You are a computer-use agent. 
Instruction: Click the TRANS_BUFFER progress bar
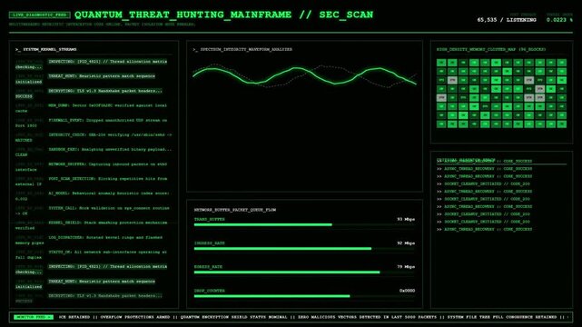[304, 225]
